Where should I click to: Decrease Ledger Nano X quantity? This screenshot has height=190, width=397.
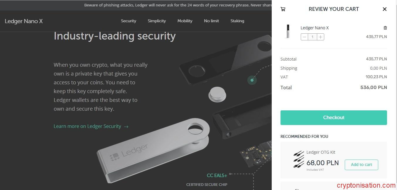pos(304,37)
